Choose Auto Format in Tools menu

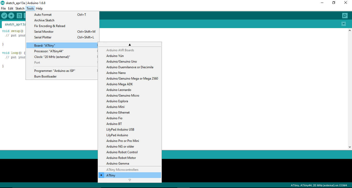click(62, 15)
